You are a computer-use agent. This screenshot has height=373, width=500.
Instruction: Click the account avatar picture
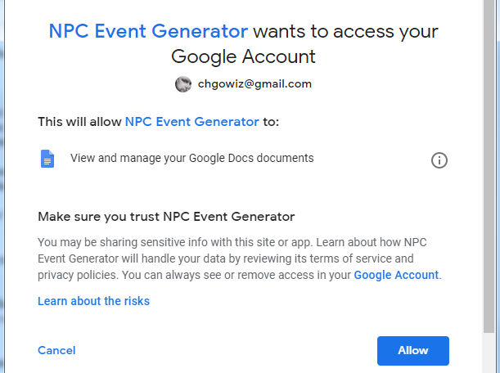(183, 84)
